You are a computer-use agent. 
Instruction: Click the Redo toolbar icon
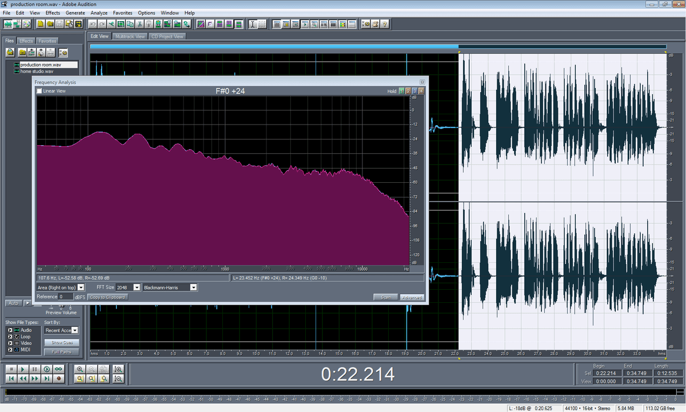coord(102,24)
